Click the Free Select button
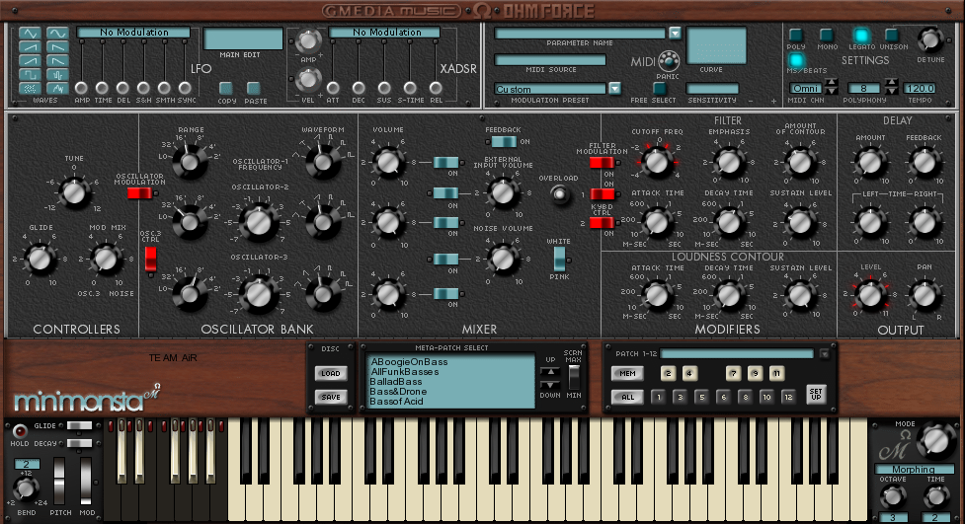 (660, 88)
